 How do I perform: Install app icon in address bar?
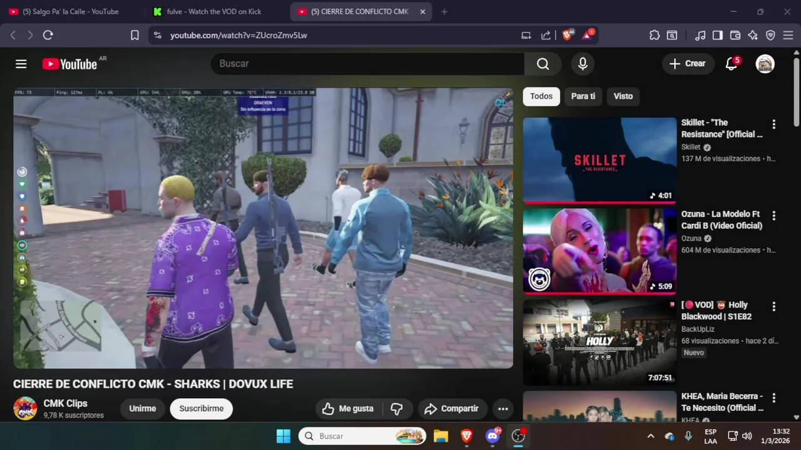(526, 36)
